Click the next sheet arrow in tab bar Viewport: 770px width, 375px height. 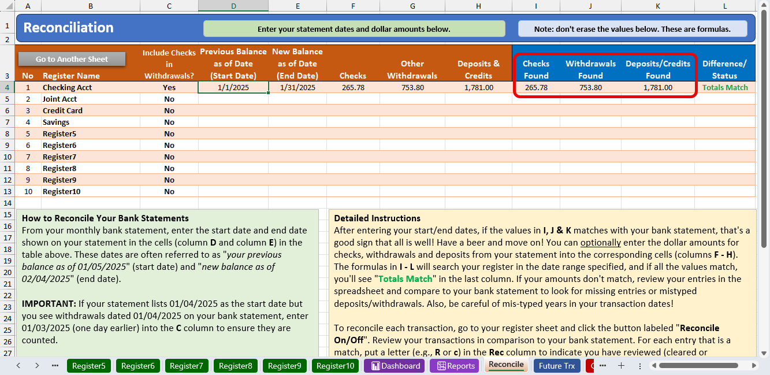click(37, 366)
